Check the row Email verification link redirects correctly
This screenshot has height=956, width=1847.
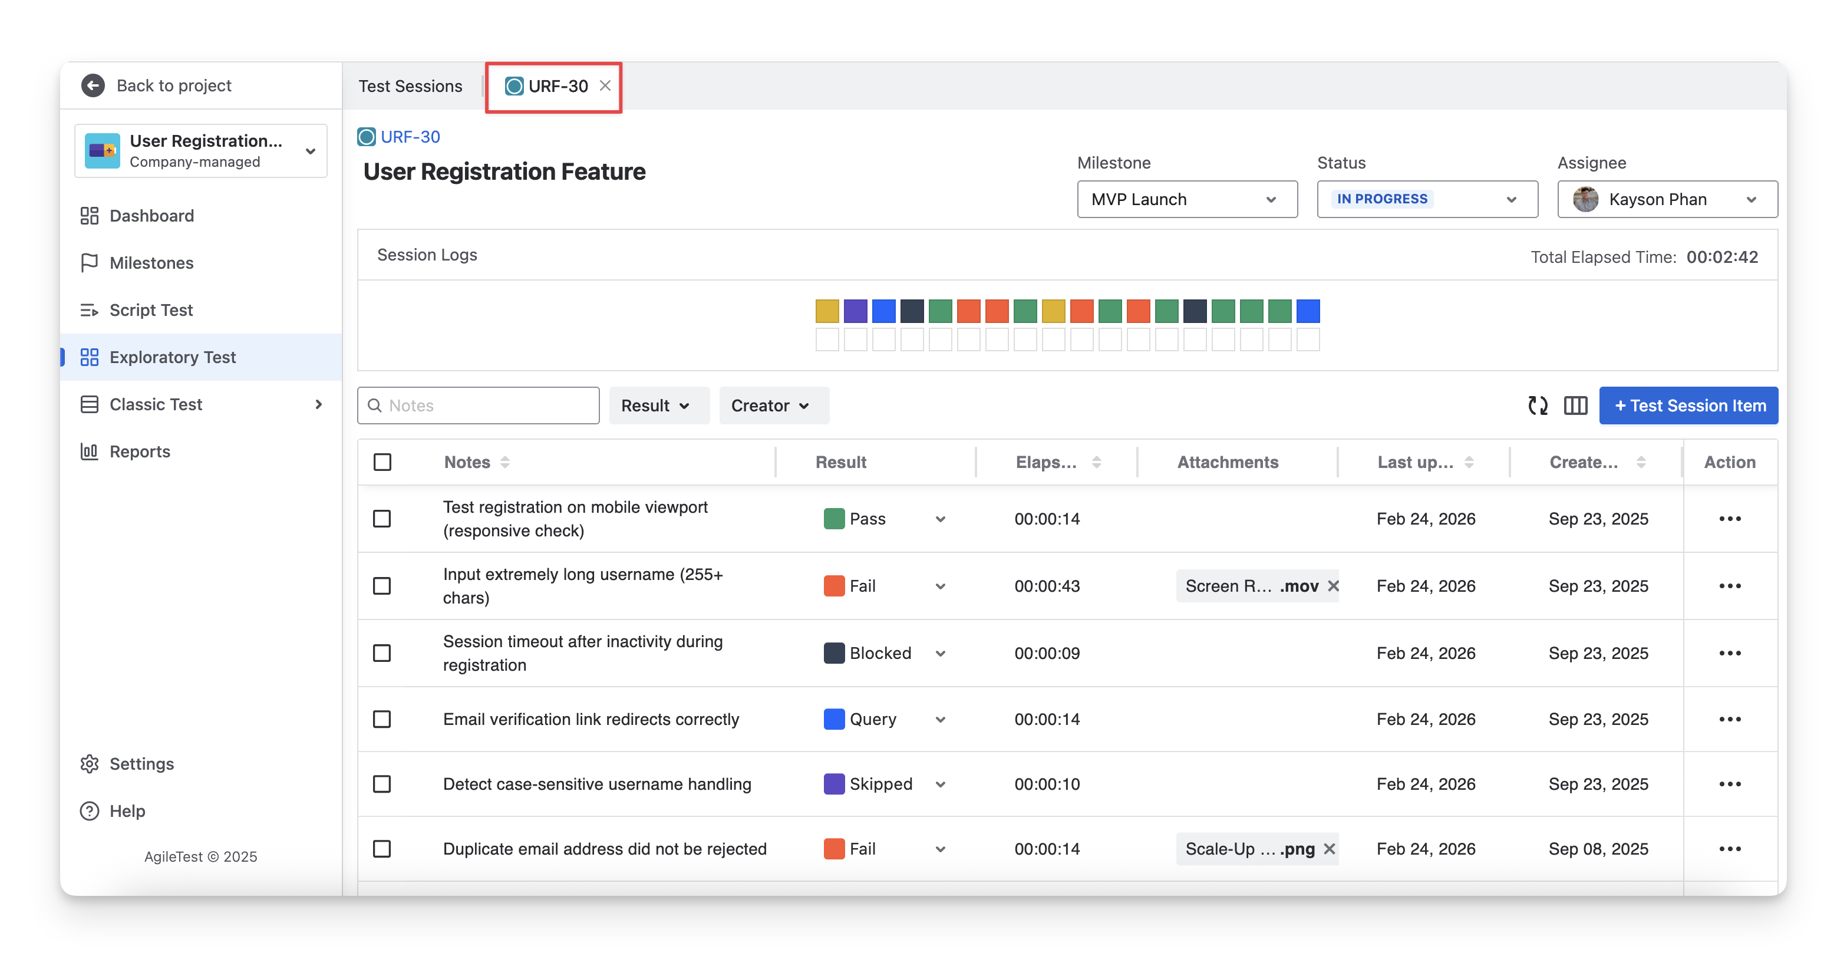(x=382, y=719)
